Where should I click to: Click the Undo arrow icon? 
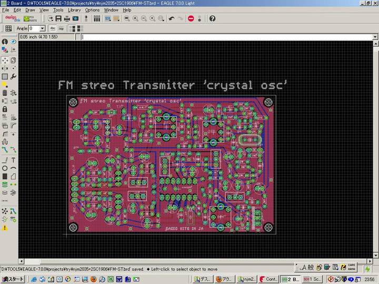172,18
